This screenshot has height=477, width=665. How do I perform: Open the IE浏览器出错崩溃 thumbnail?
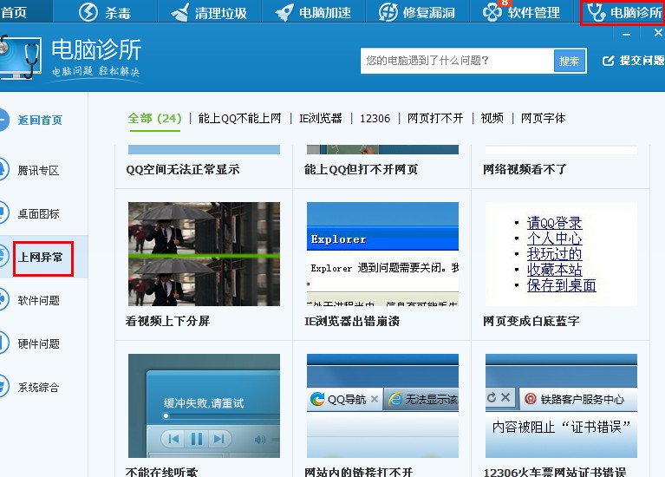click(x=382, y=254)
